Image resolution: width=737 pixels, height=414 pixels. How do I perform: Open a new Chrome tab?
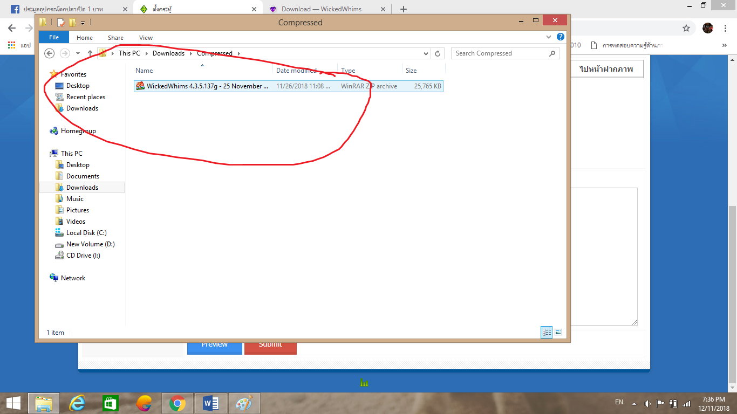(404, 9)
